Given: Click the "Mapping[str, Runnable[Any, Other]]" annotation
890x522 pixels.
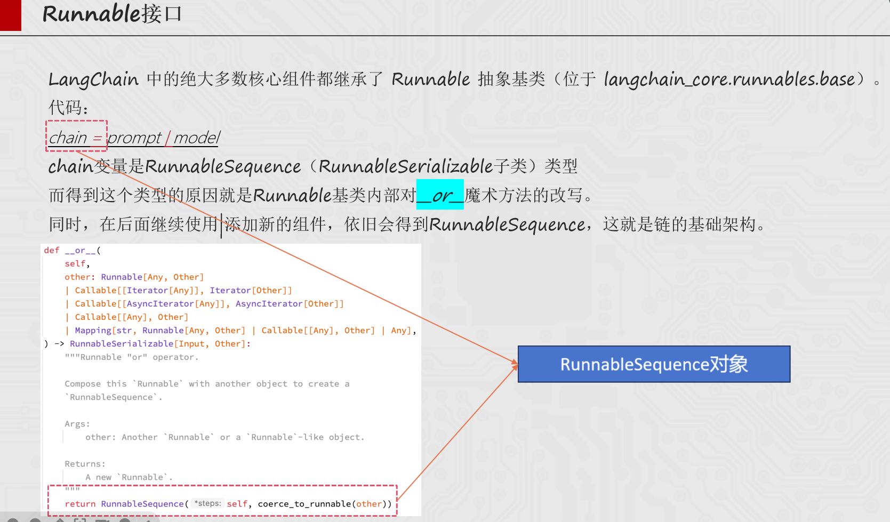Looking at the screenshot, I should (x=160, y=330).
